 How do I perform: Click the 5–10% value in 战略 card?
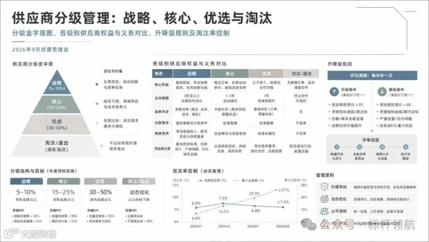[26, 192]
